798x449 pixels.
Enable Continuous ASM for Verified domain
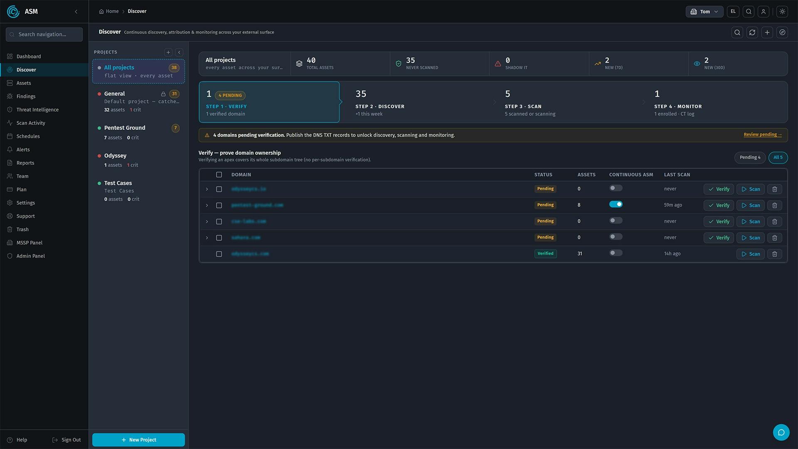tap(616, 253)
